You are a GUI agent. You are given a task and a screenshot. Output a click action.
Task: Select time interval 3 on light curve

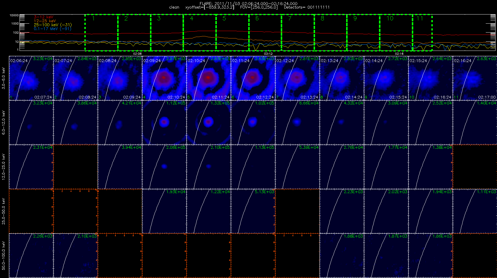(x=167, y=33)
